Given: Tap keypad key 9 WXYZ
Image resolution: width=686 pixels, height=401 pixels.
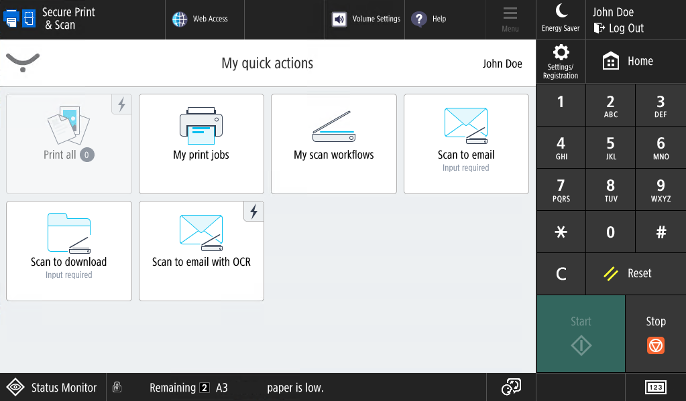Looking at the screenshot, I should click(661, 189).
